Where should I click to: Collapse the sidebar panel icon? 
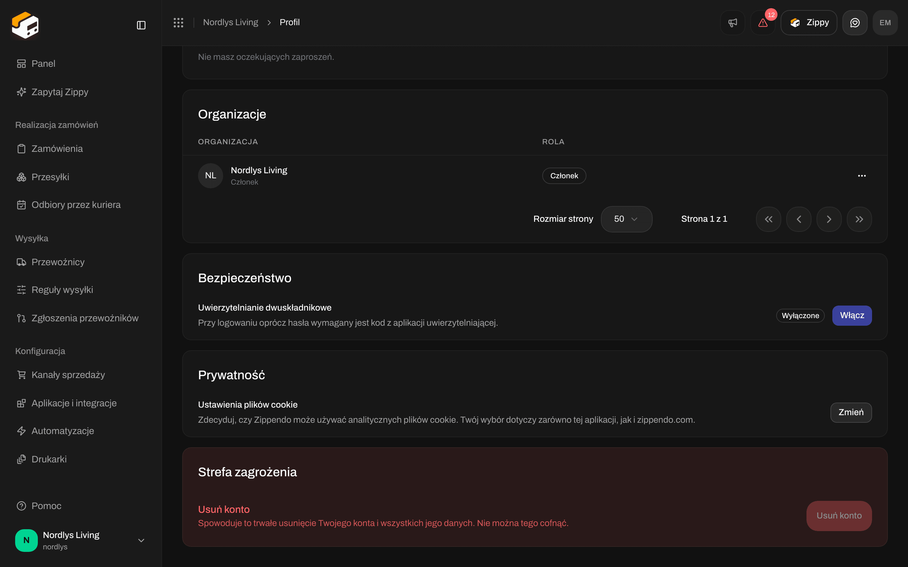(141, 25)
